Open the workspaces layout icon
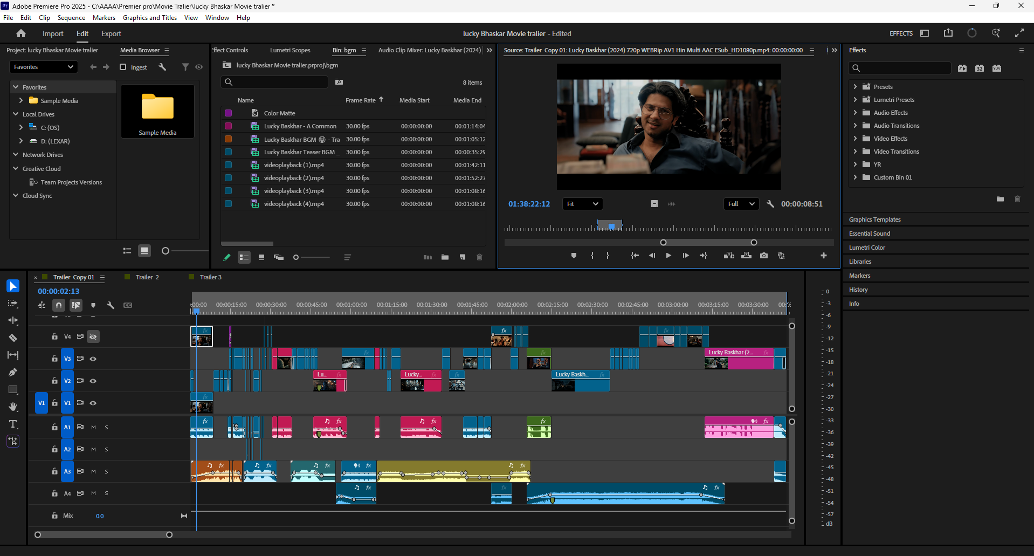This screenshot has height=556, width=1034. 925,33
